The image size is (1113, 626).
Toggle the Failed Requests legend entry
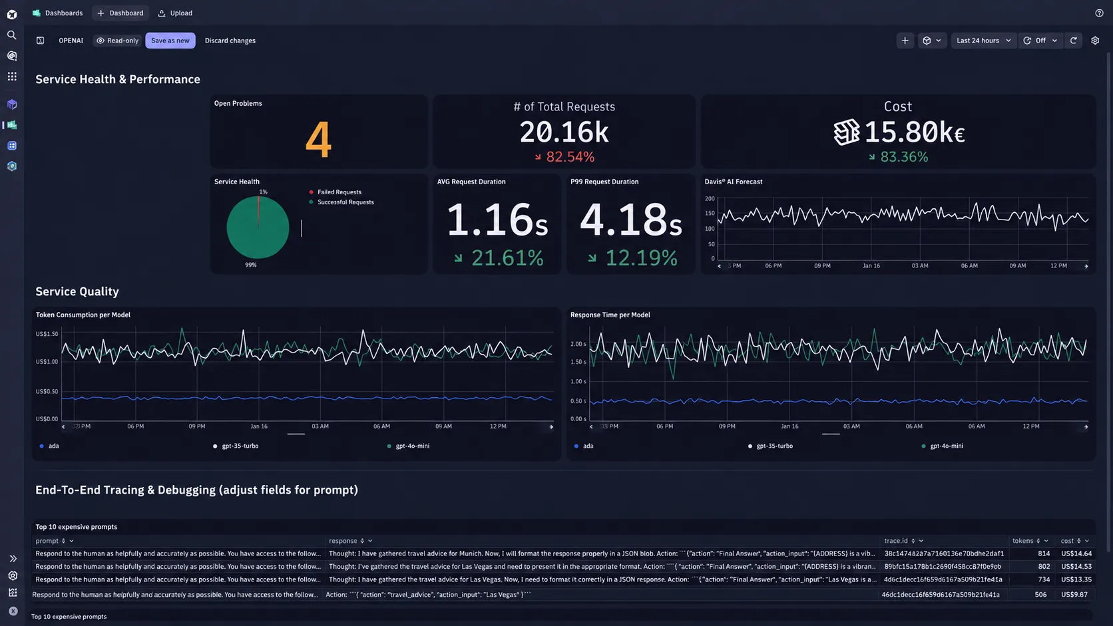coord(335,192)
